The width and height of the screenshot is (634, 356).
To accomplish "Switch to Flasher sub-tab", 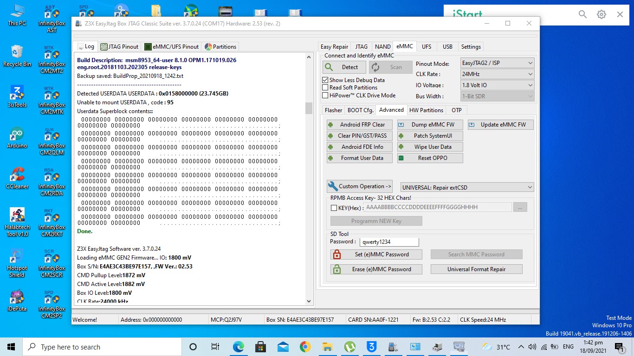I will tap(333, 110).
